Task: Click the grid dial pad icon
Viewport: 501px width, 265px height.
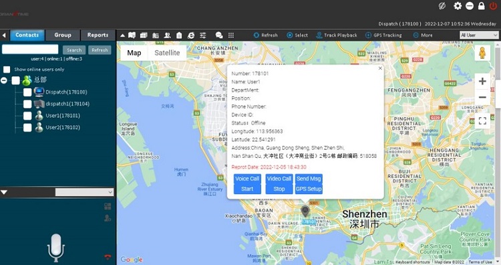Action: point(231,35)
